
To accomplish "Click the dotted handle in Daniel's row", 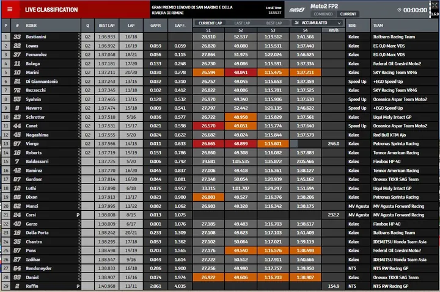I will [79, 277].
